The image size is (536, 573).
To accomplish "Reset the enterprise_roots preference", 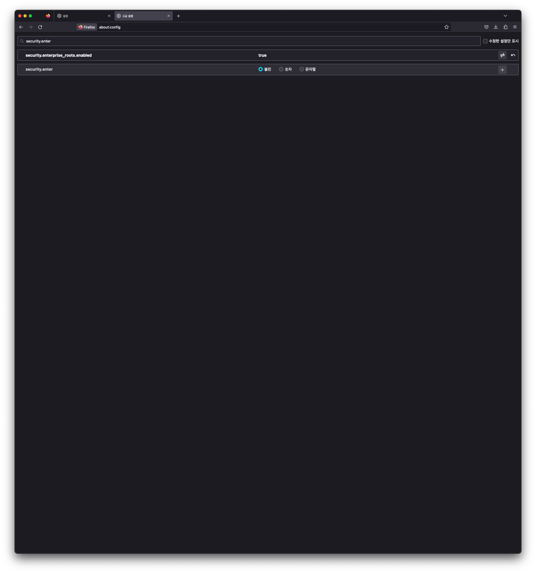I will 513,55.
